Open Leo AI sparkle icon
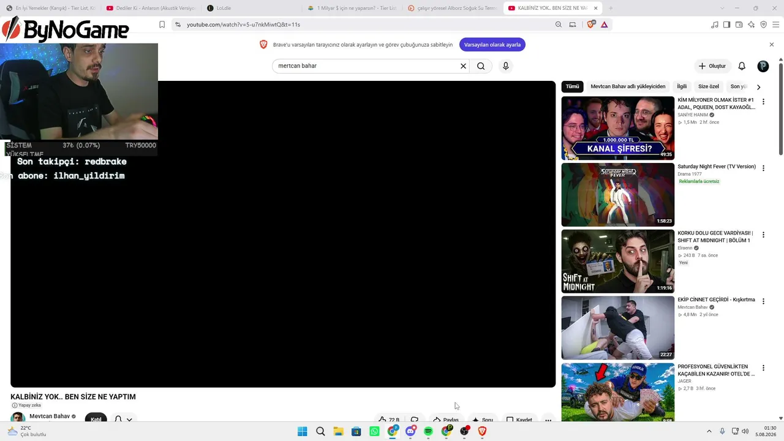The height and width of the screenshot is (441, 784). coord(752,24)
